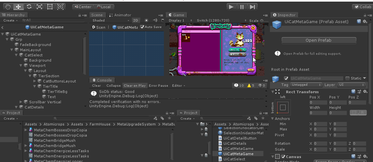Expand Scrollbar Vertical in Hierarchy
373x162 pixels.
click(x=21, y=102)
